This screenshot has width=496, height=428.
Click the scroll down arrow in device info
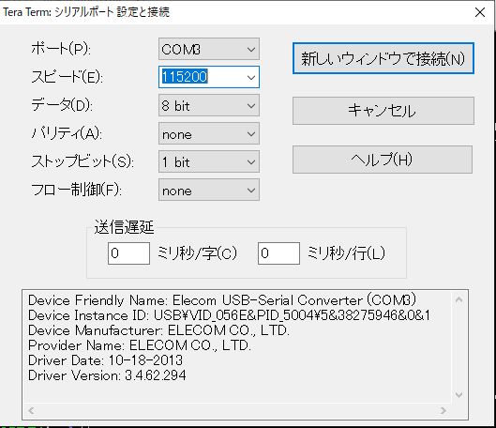point(459,395)
